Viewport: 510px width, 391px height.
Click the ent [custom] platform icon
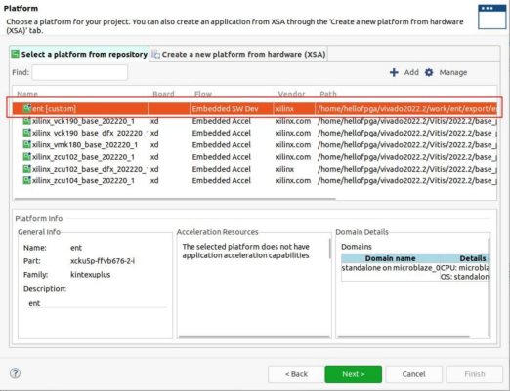pos(27,108)
